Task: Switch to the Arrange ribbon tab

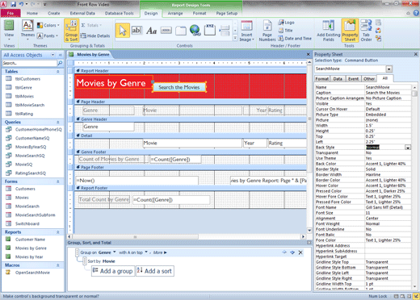Action: coord(175,13)
